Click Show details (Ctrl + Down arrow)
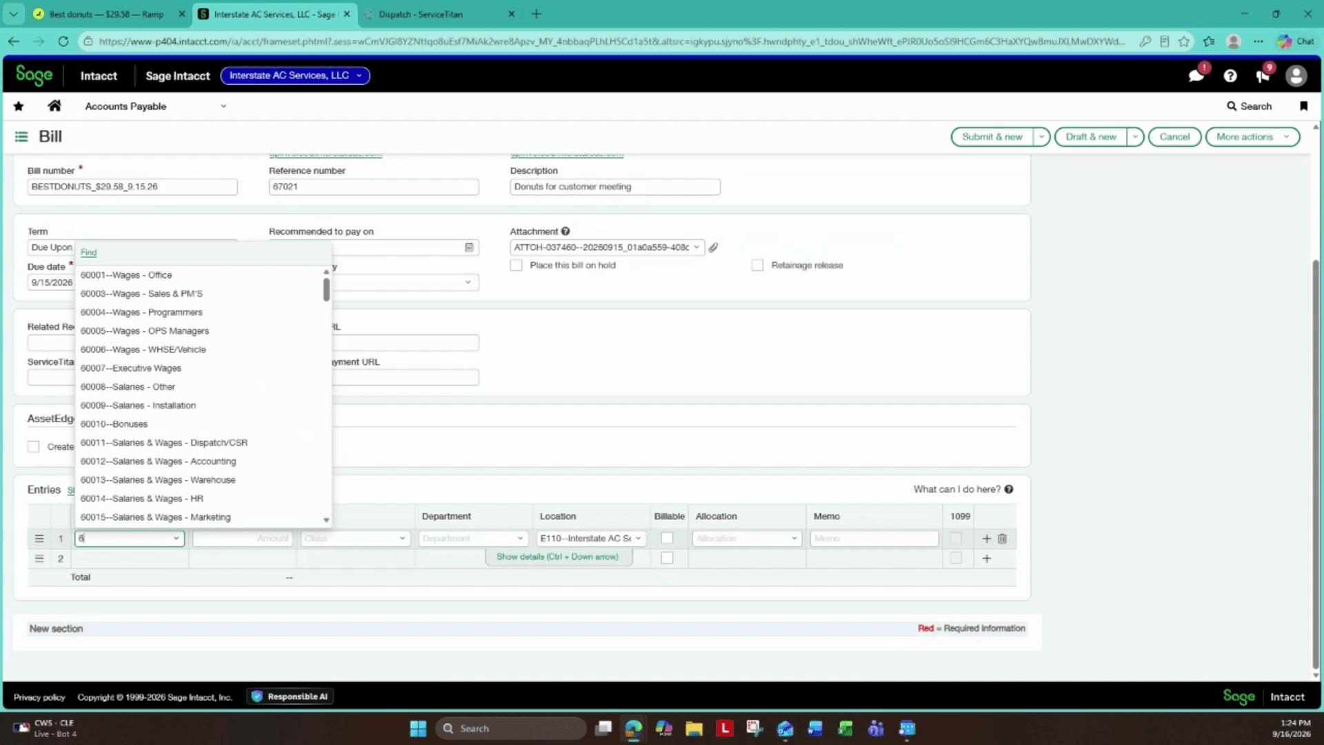Screen dimensions: 1324x745 coord(558,557)
